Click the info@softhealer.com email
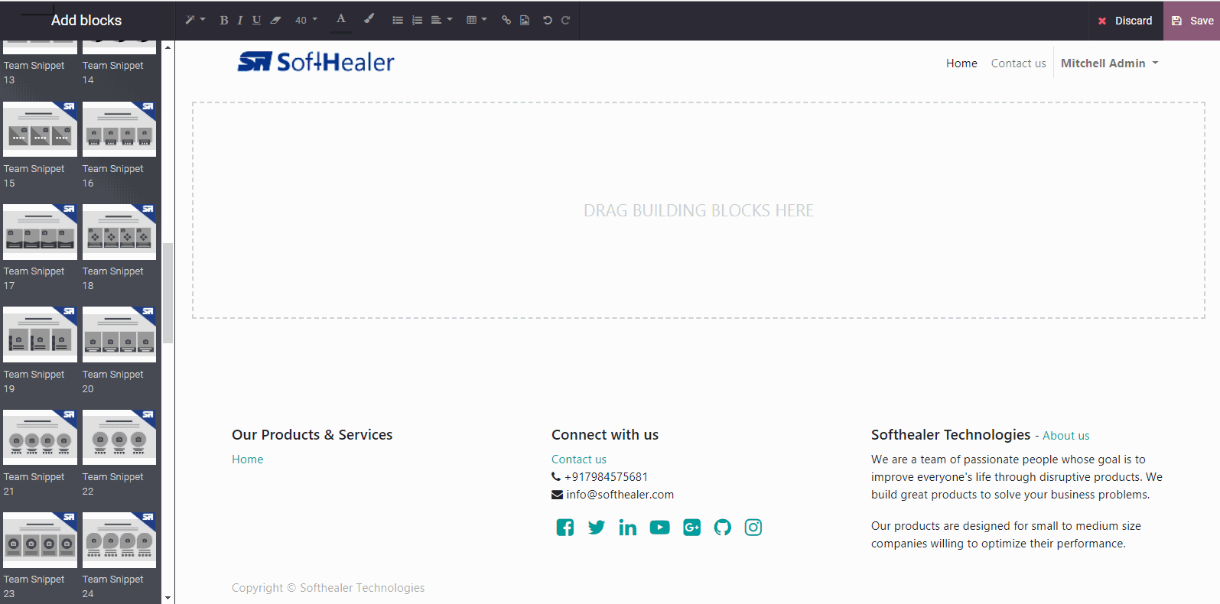1220x604 pixels. [620, 495]
